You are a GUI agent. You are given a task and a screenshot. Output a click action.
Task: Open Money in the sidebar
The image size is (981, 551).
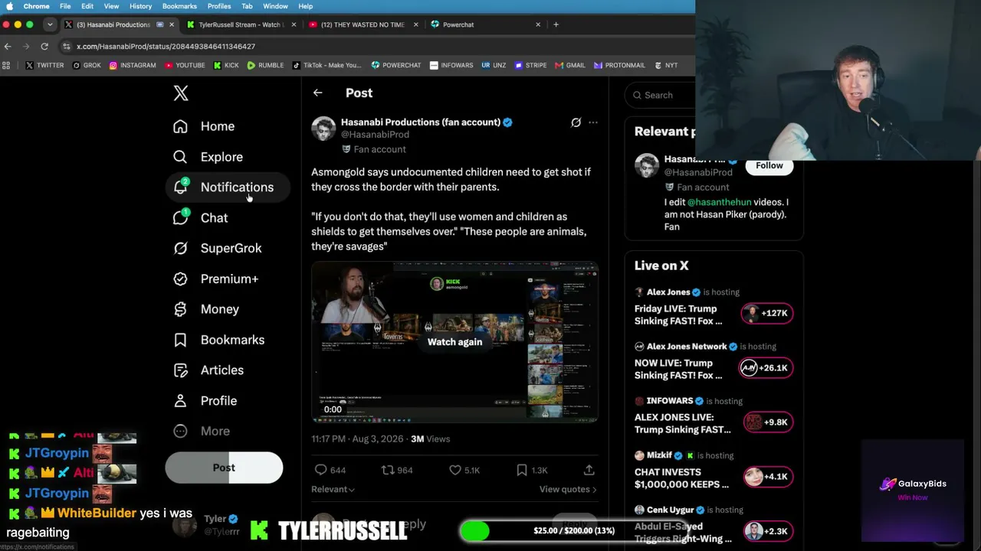(206, 309)
